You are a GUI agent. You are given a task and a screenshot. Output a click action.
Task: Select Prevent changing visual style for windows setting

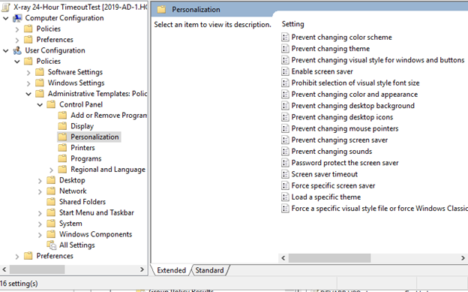[378, 60]
